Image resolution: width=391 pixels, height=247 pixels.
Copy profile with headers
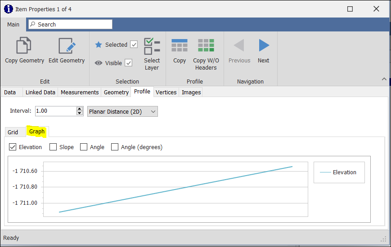tap(180, 46)
